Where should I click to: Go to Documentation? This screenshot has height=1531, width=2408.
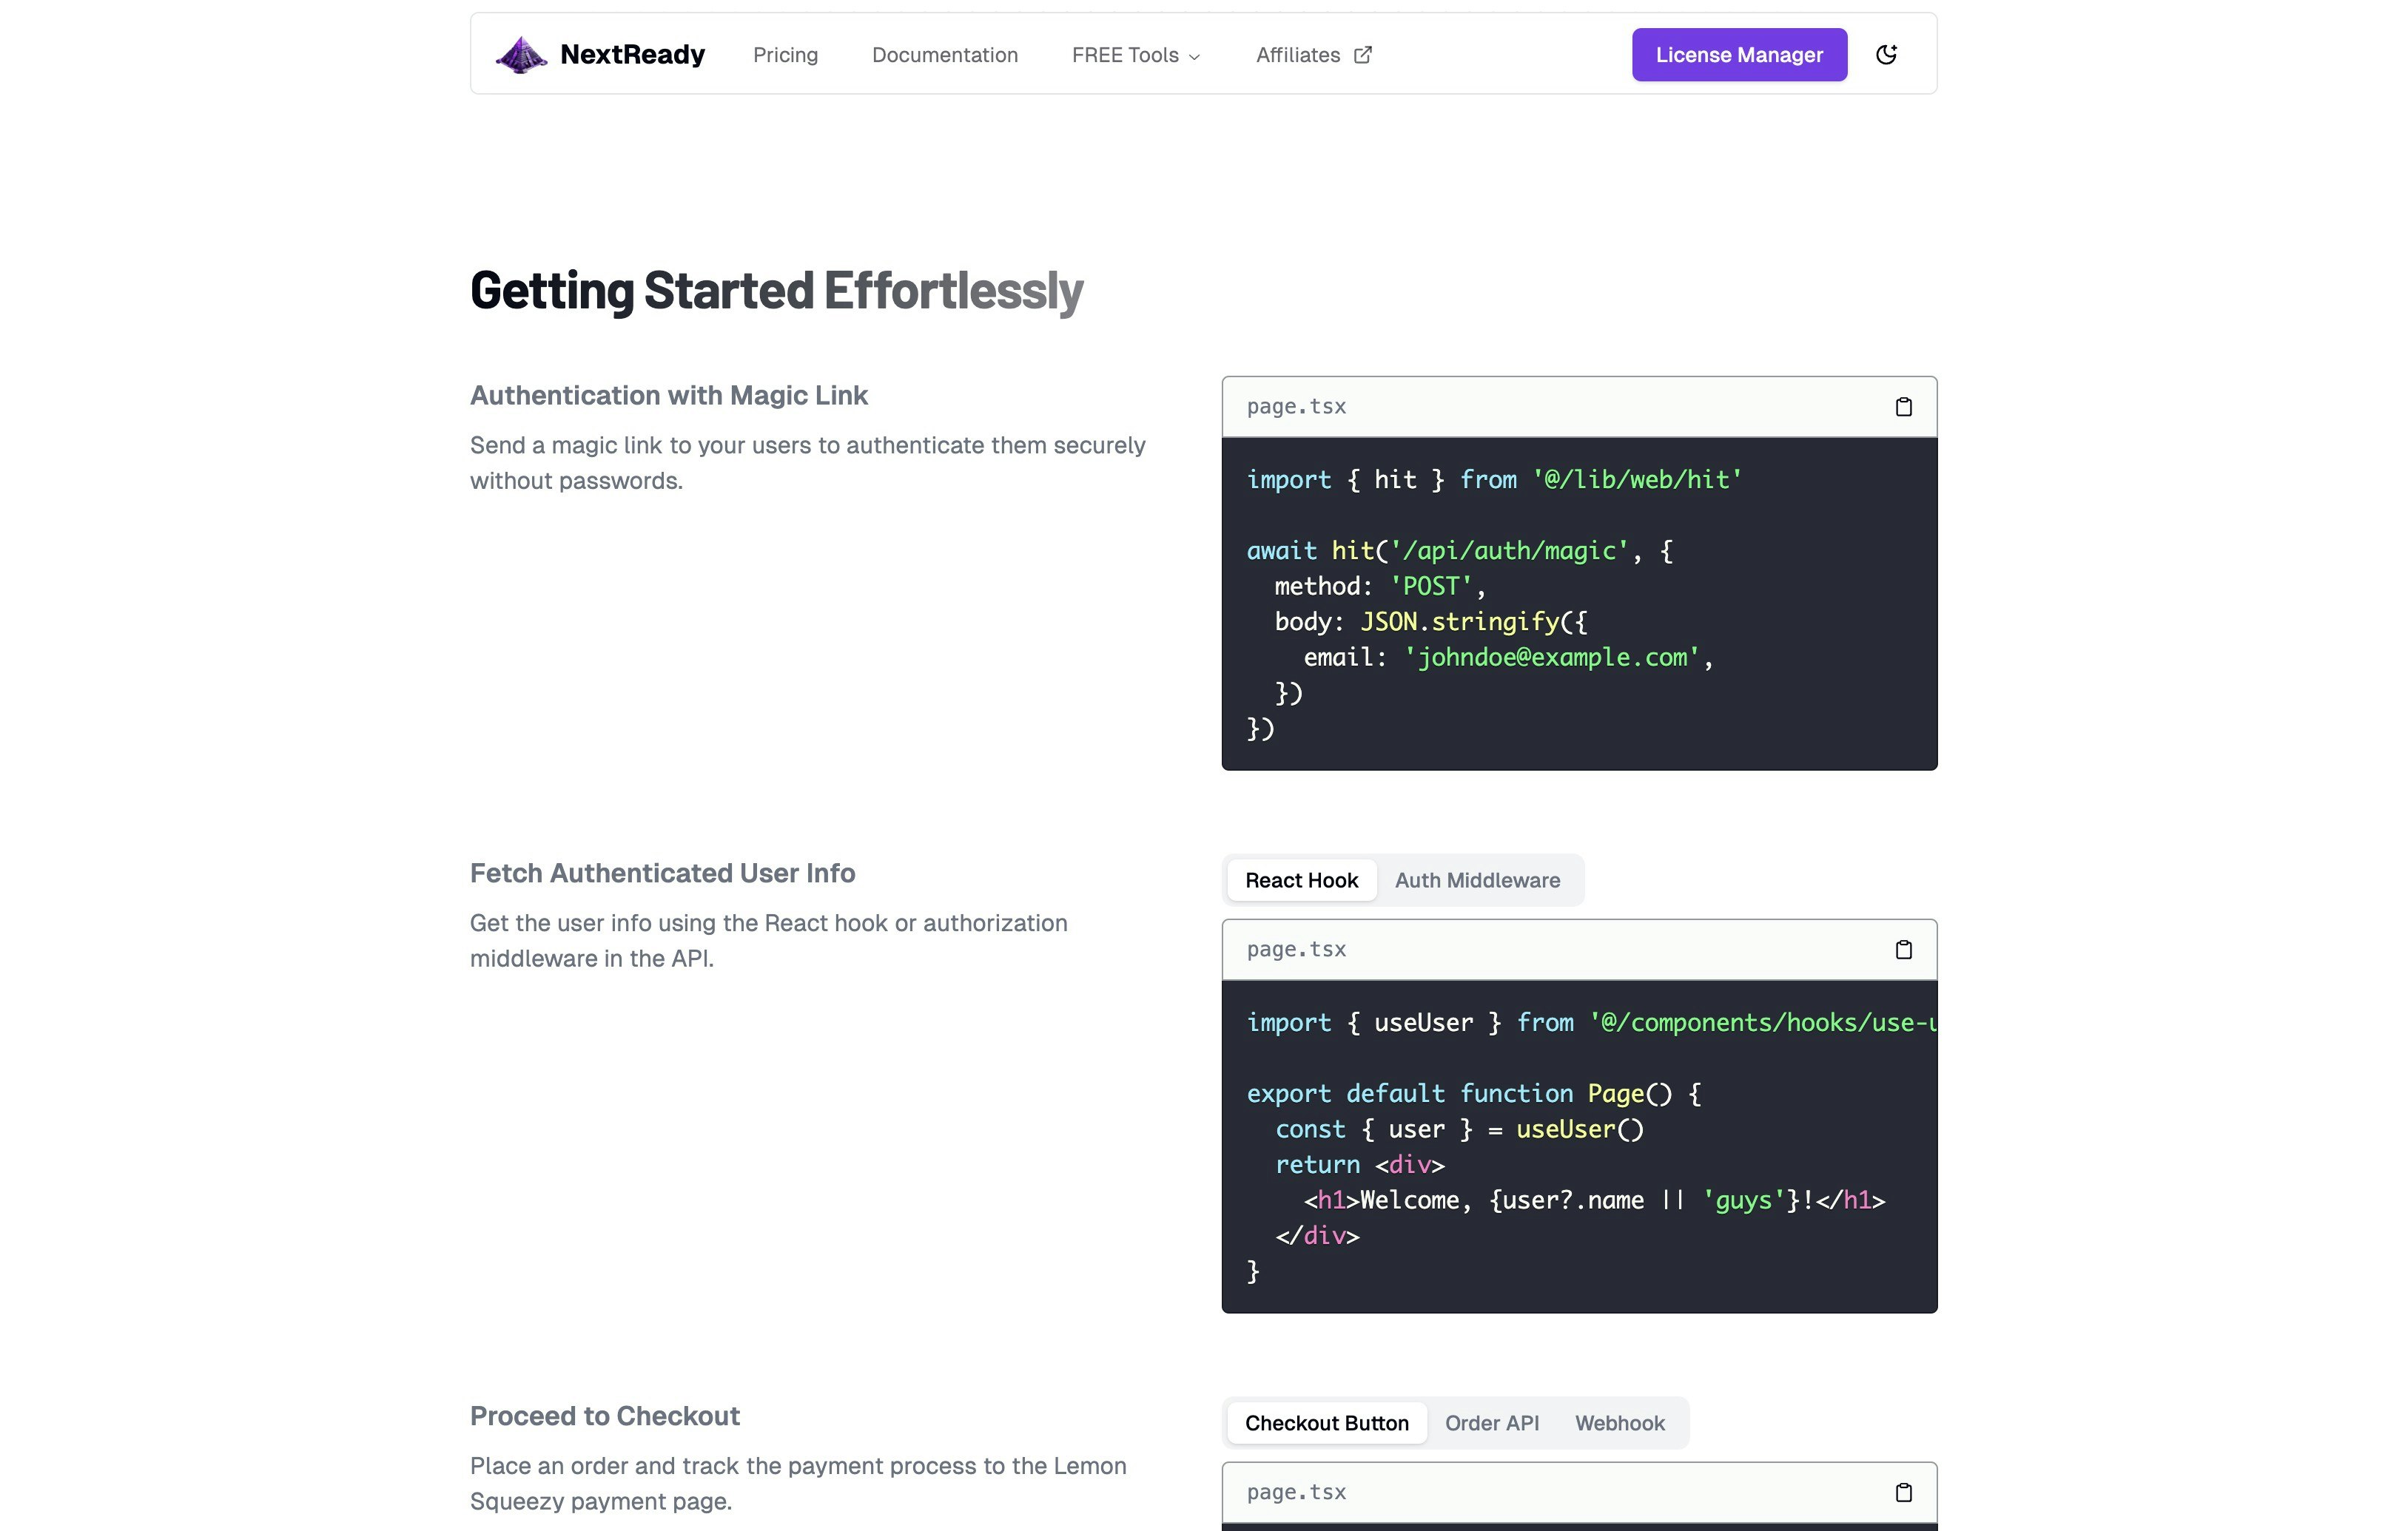tap(944, 55)
